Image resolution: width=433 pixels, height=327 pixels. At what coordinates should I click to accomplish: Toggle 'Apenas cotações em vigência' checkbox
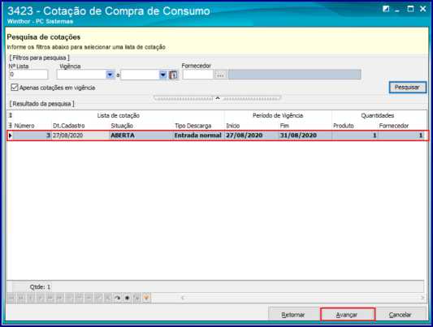15,88
